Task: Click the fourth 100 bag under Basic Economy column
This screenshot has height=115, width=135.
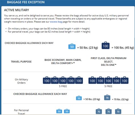Action: tap(71, 80)
